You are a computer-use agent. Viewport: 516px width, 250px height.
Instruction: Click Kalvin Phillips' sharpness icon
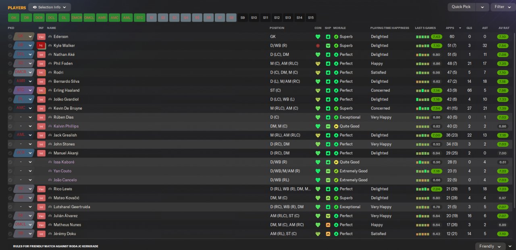pyautogui.click(x=328, y=126)
